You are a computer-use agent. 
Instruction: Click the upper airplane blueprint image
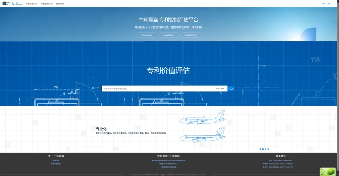pyautogui.click(x=202, y=118)
